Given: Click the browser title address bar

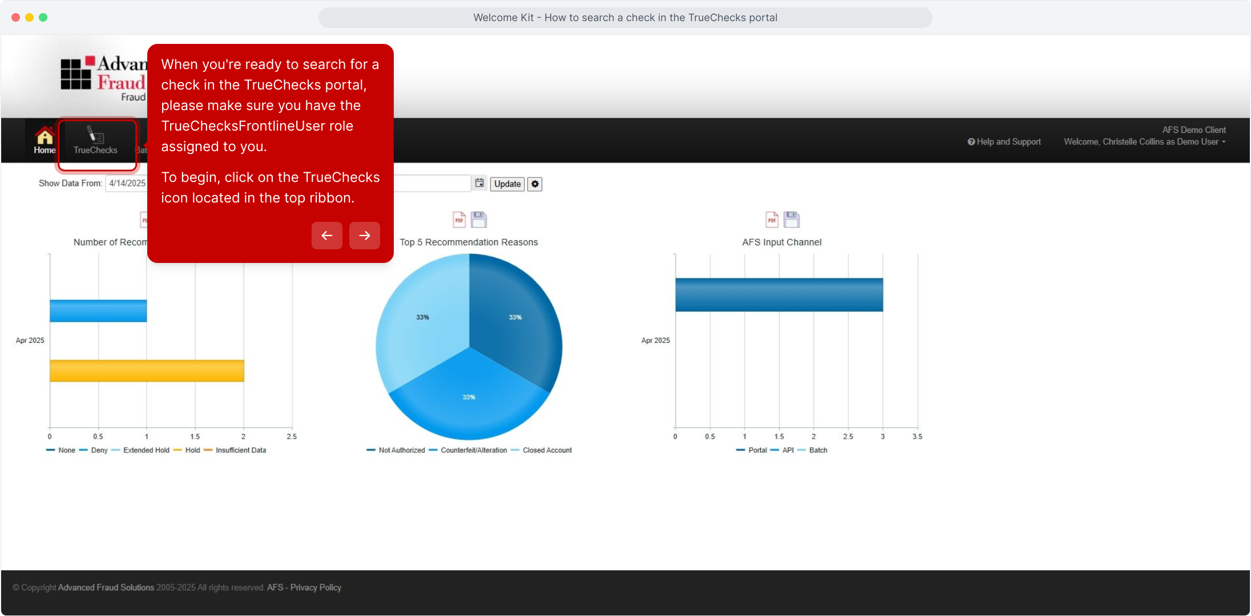Looking at the screenshot, I should [x=625, y=18].
